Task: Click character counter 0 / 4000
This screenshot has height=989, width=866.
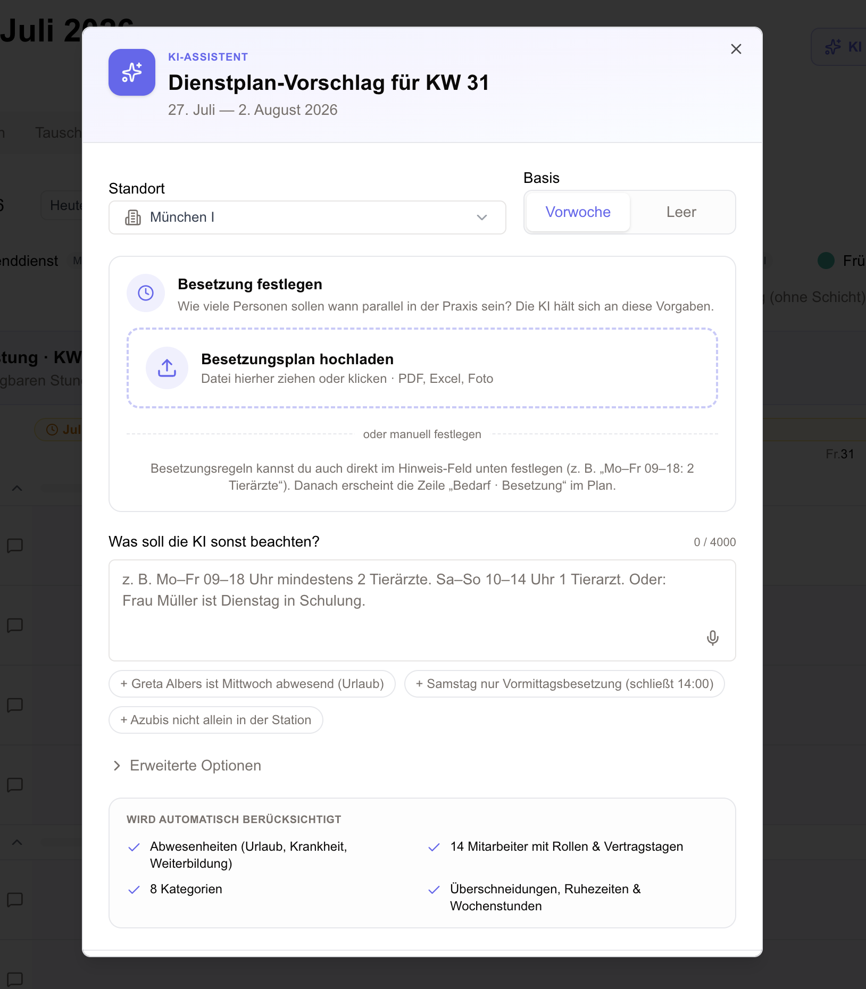Action: pos(714,542)
